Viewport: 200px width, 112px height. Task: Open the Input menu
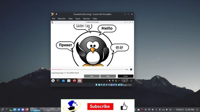click(78, 19)
